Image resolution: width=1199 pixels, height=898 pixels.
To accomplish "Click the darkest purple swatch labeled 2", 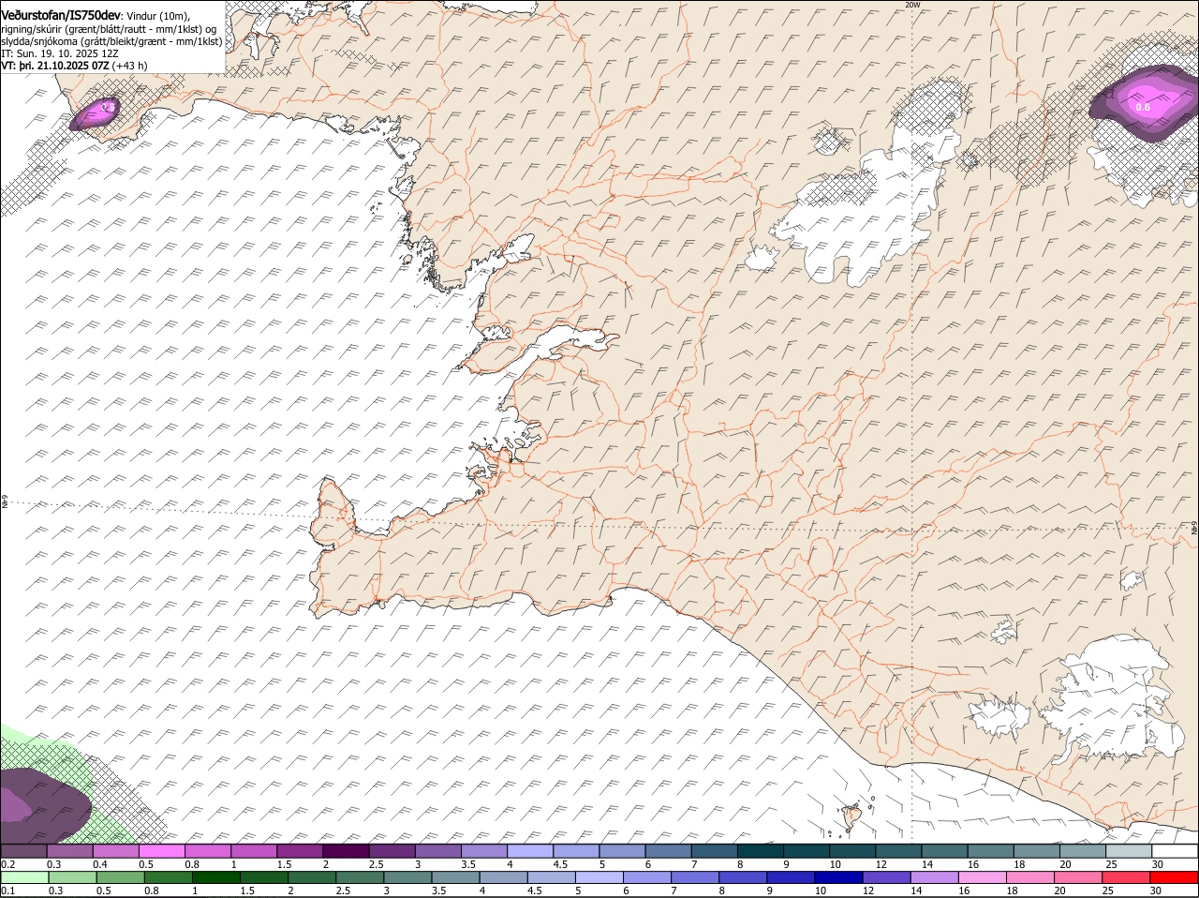I will [345, 850].
